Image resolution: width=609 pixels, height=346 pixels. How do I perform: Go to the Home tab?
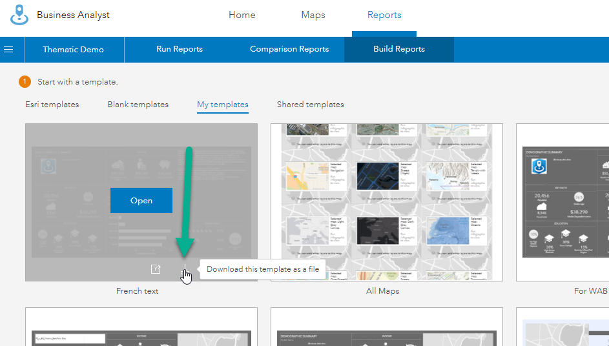[242, 15]
